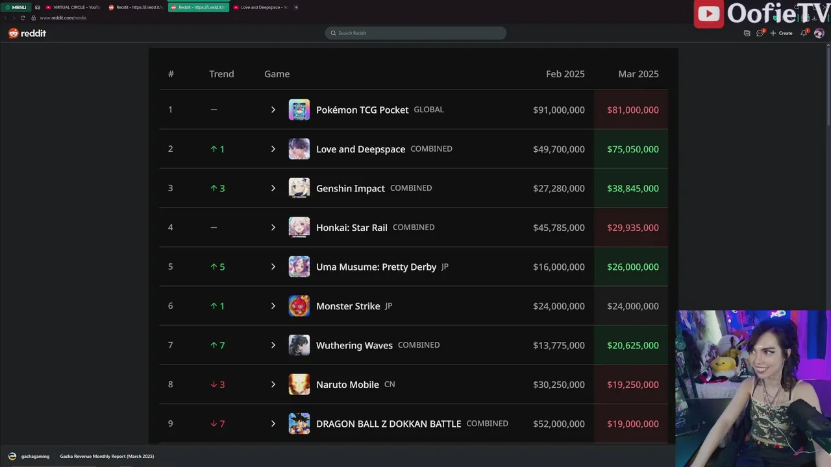
Task: Open the user profile avatar menu
Action: tap(819, 33)
